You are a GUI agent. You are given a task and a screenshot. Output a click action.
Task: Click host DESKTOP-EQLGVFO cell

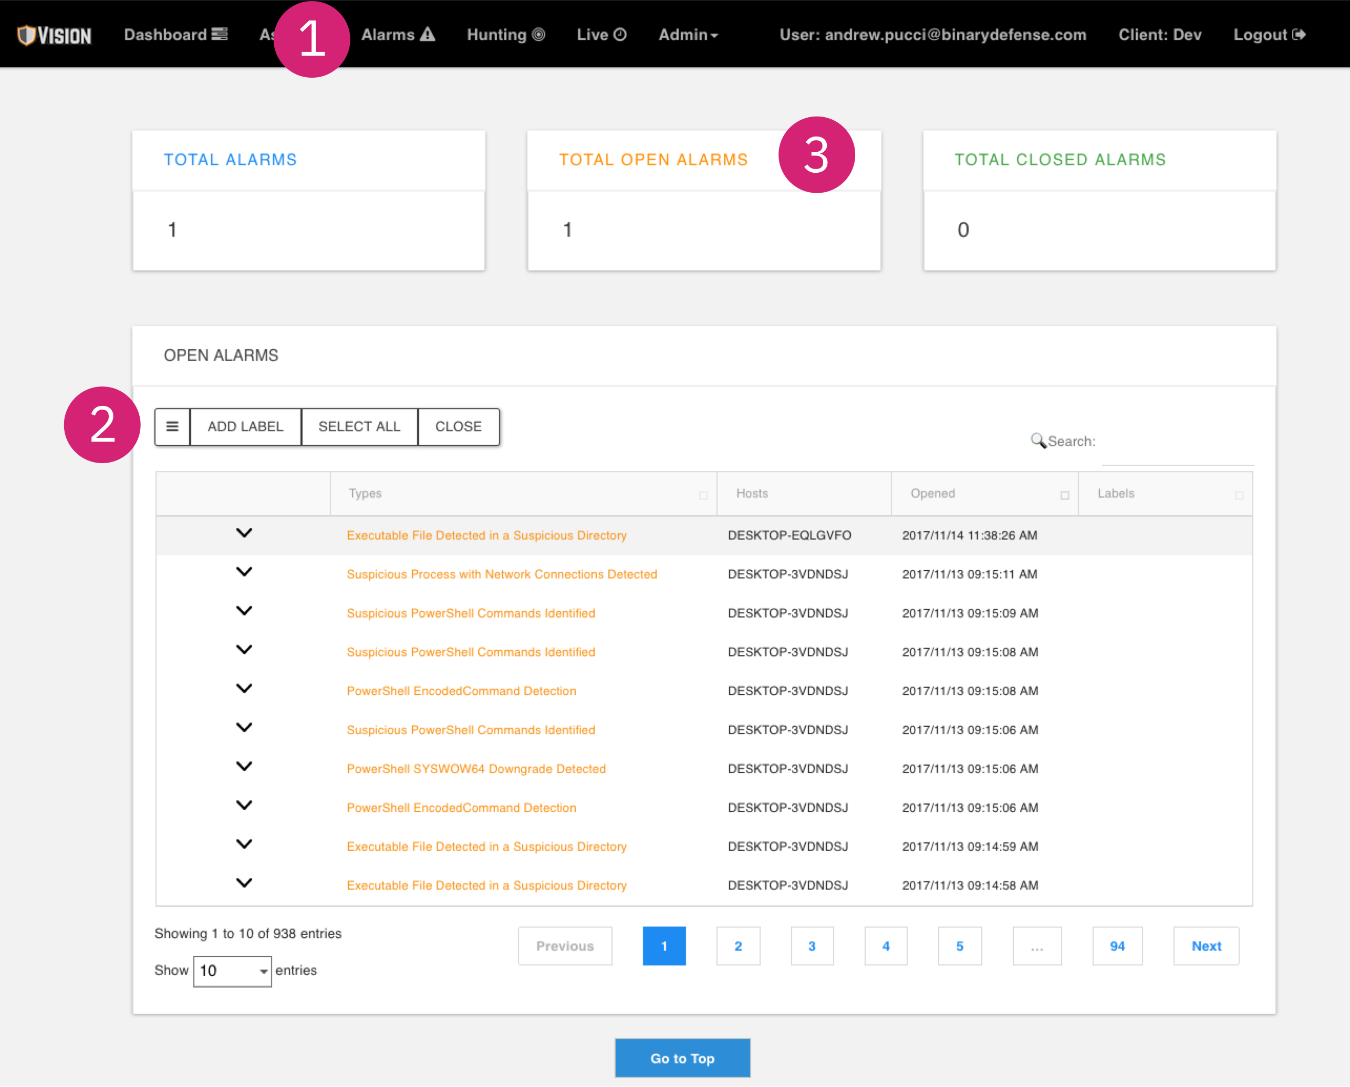[790, 535]
